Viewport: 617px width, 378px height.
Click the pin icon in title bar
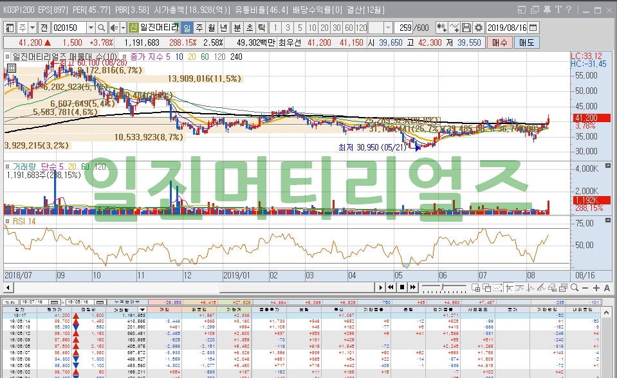pos(547,10)
